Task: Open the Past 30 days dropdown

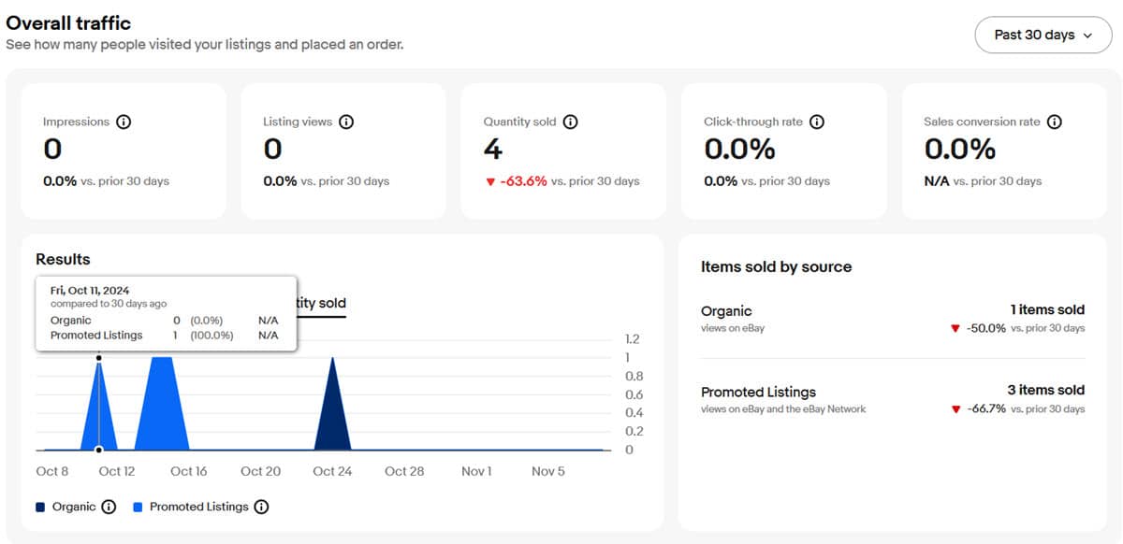Action: (x=1043, y=35)
